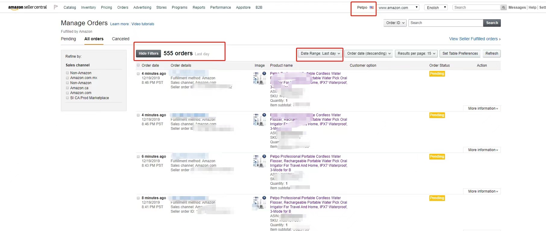Select the order placed at 8:43 PM PST

pos(138,157)
